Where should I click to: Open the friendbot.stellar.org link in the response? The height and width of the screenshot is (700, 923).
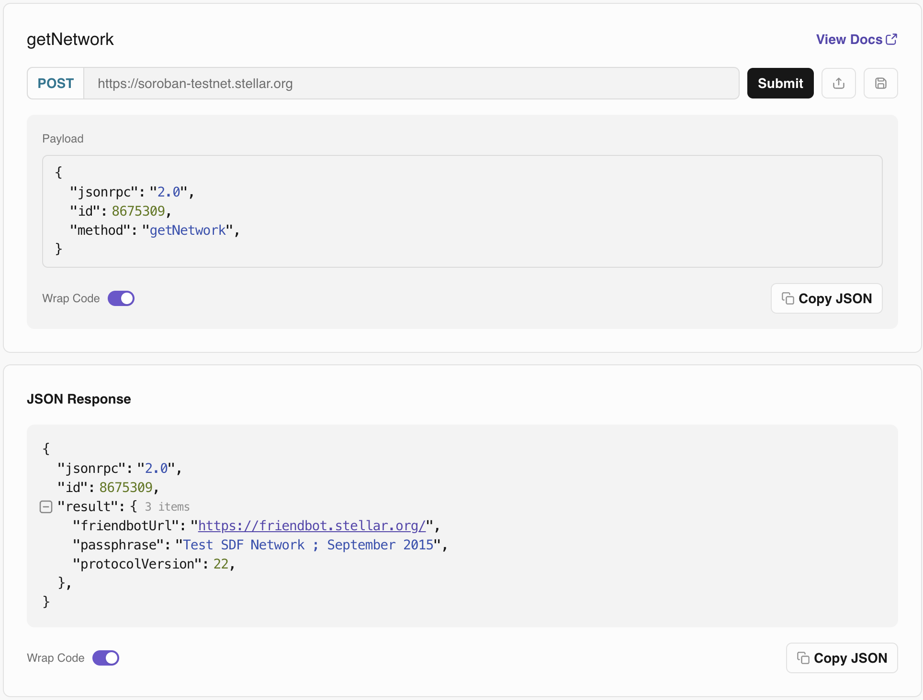click(312, 526)
